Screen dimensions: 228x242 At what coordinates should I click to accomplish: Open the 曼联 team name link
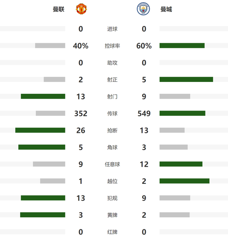pyautogui.click(x=58, y=9)
